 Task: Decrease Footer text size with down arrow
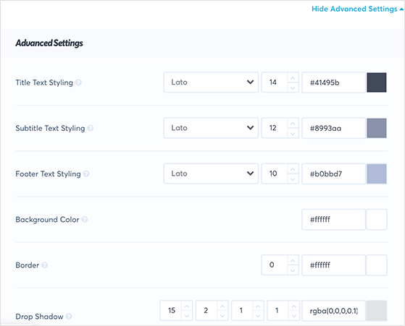[x=293, y=179]
